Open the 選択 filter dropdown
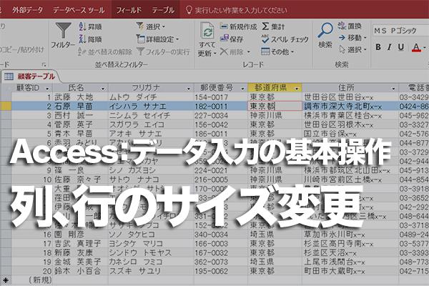Screen dimensions: 429x286 pyautogui.click(x=151, y=26)
